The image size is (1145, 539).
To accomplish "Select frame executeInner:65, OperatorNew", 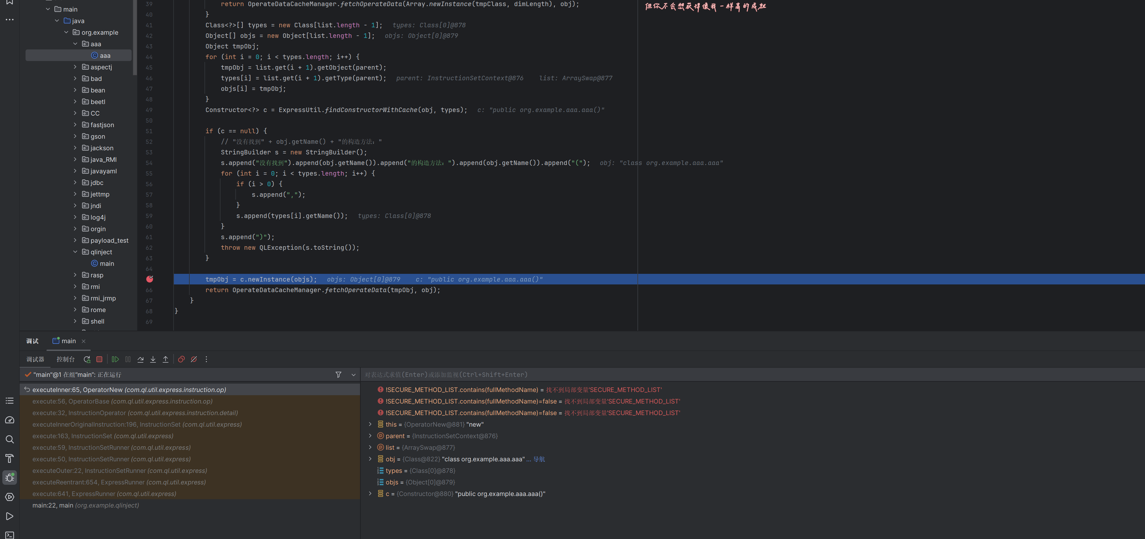I will click(190, 389).
